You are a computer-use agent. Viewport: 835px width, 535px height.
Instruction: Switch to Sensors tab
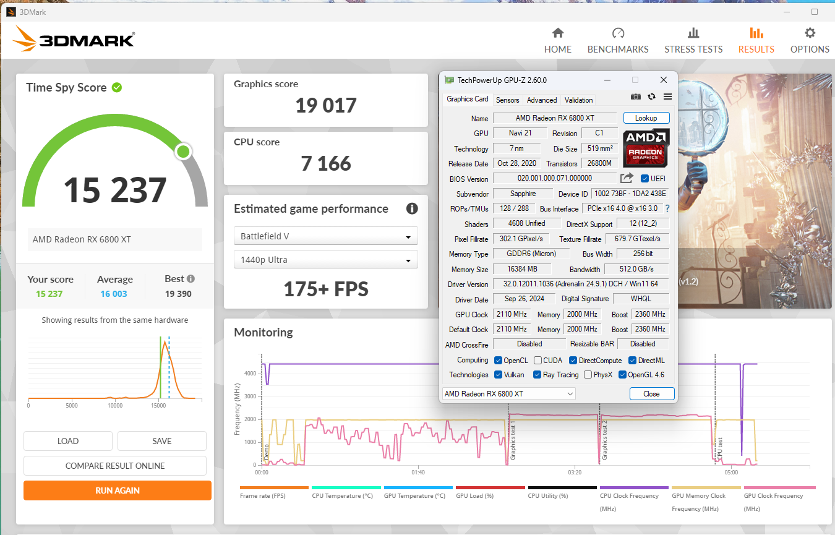[508, 100]
